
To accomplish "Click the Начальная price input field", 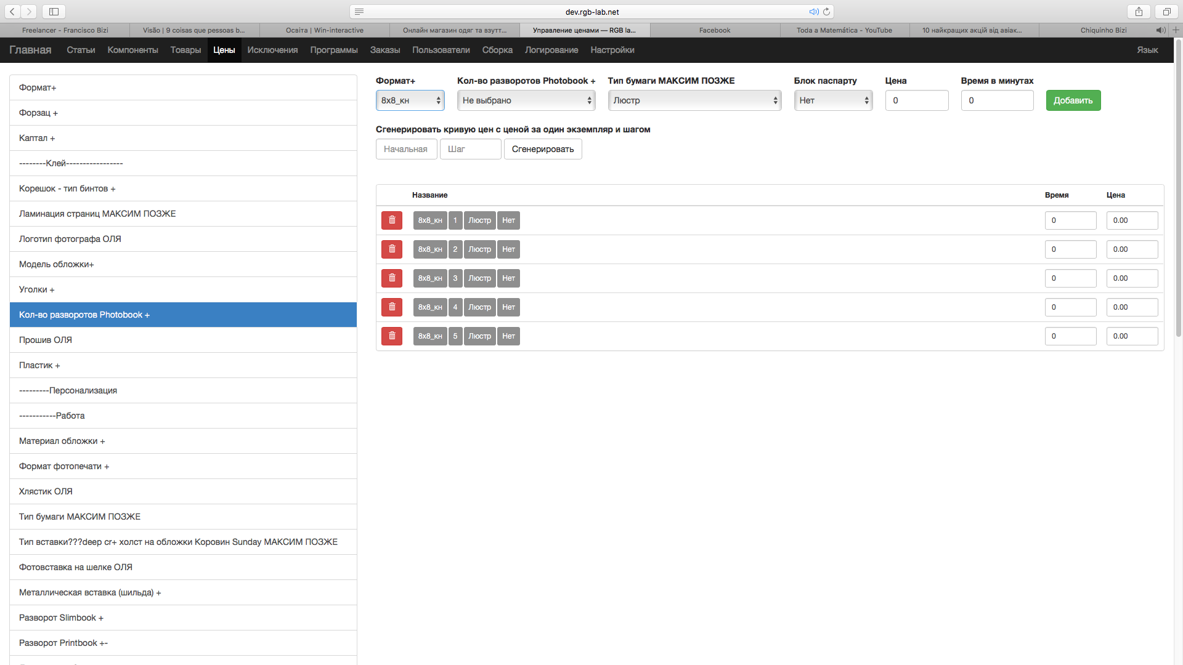I will point(406,149).
